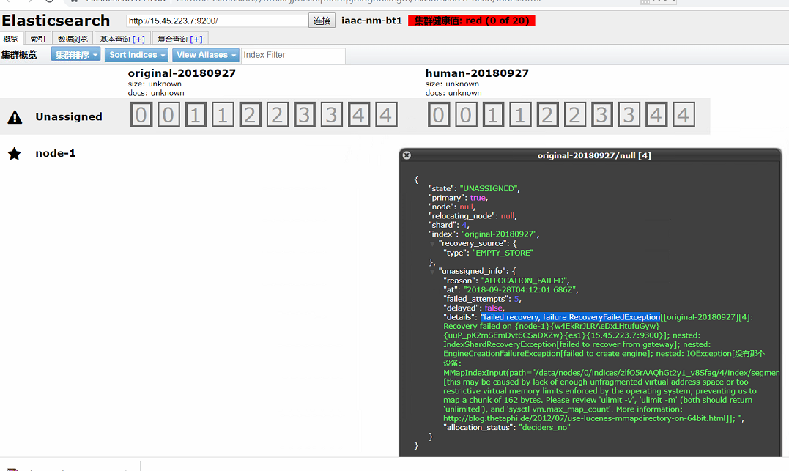Click the red cluster health status badge
Viewport: 789px width, 471px height.
point(472,21)
